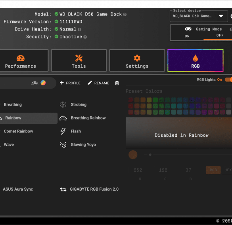The width and height of the screenshot is (232, 225).
Task: Click the color gradient picker area
Action: pyautogui.click(x=179, y=133)
